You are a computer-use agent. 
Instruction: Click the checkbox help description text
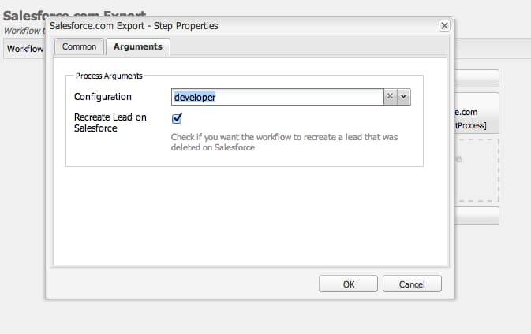point(284,142)
